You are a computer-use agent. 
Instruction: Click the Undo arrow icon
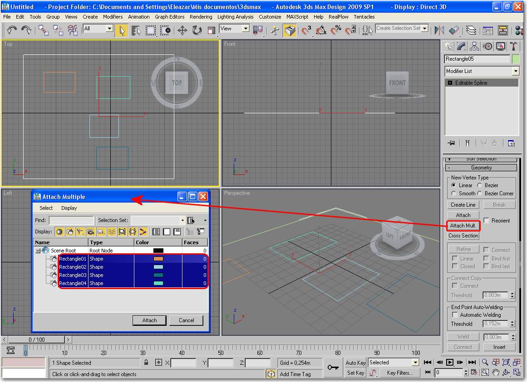click(12, 30)
